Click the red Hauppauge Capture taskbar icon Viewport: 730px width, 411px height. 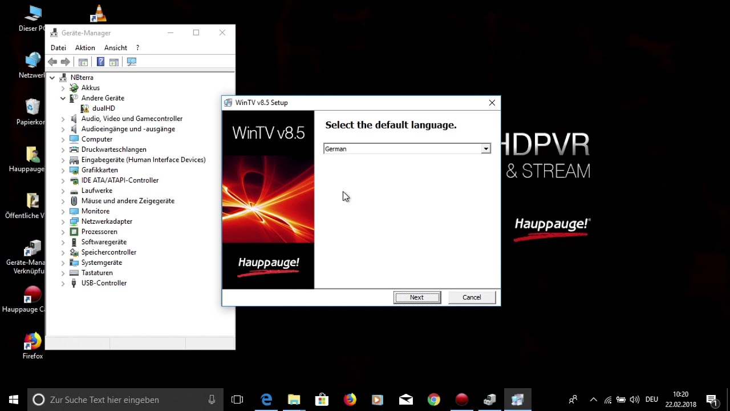coord(462,400)
